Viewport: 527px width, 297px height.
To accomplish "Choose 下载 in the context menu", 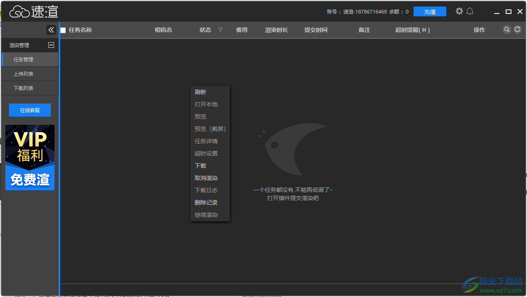I will coord(210,166).
